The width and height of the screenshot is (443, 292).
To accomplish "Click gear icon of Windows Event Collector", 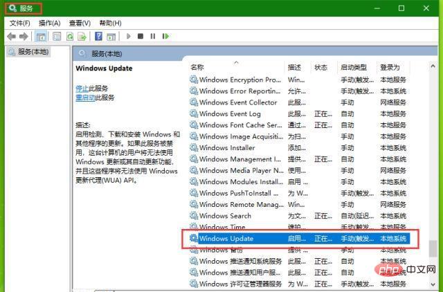I will click(x=194, y=102).
